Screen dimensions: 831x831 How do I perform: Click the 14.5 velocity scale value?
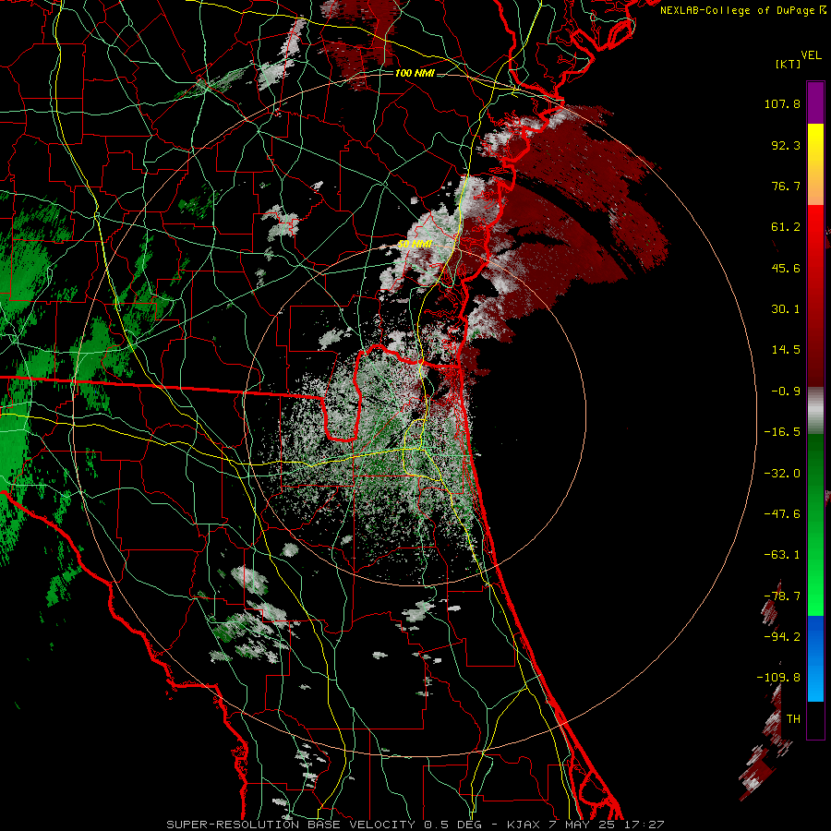[786, 350]
